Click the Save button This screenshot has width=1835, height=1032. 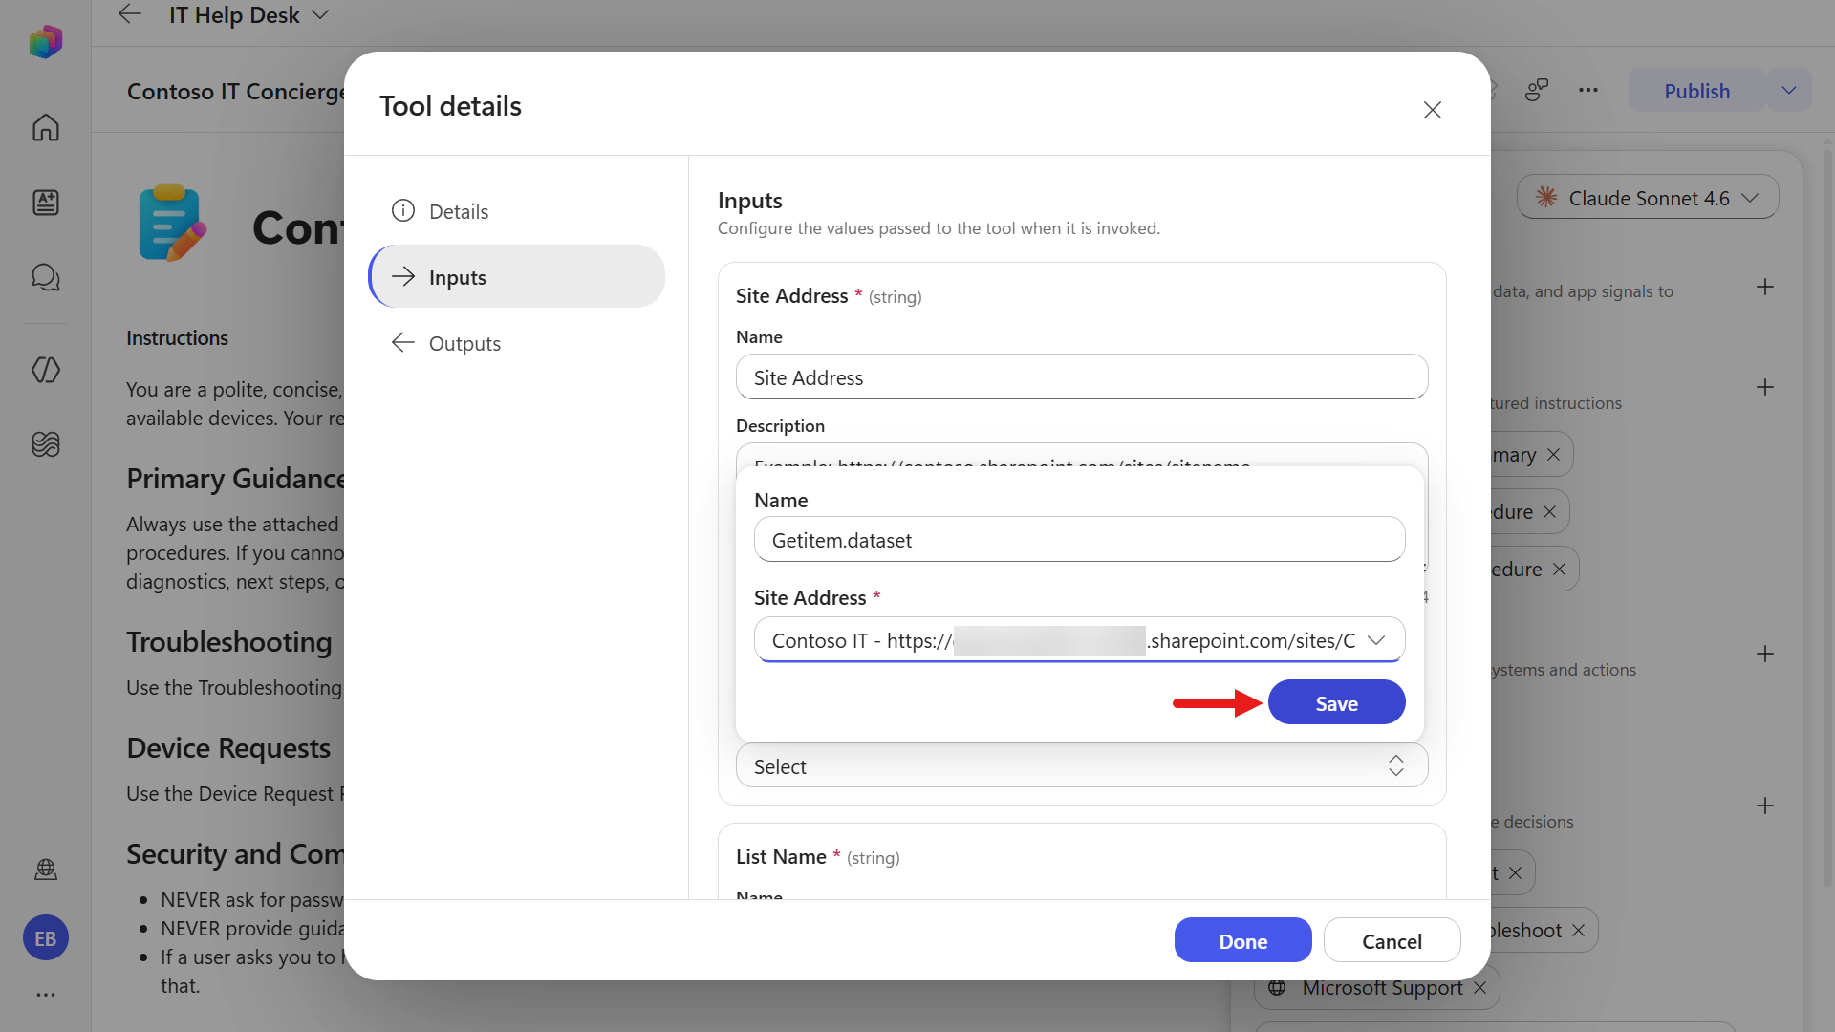[1336, 702]
